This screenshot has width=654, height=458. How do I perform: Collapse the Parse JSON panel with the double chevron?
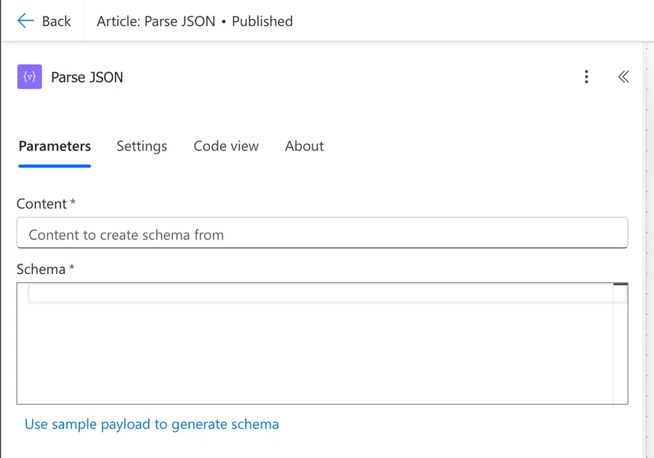(x=623, y=77)
